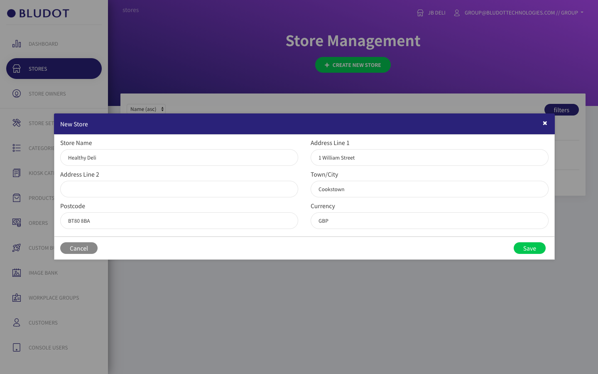Click the Stores icon in the sidebar
The image size is (598, 374).
[x=17, y=69]
